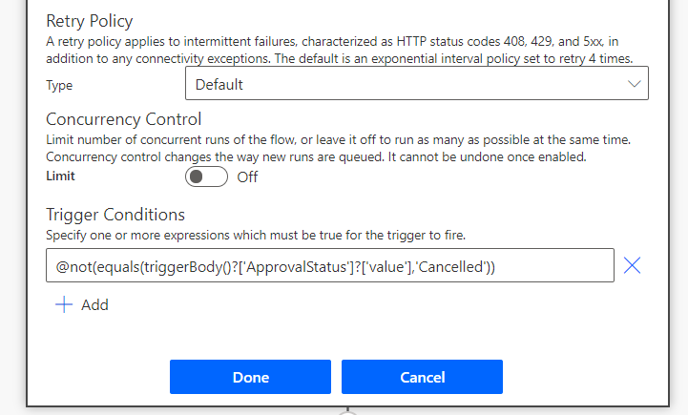
Task: Click the chevron arrow of the Default dropdown
Action: [635, 84]
